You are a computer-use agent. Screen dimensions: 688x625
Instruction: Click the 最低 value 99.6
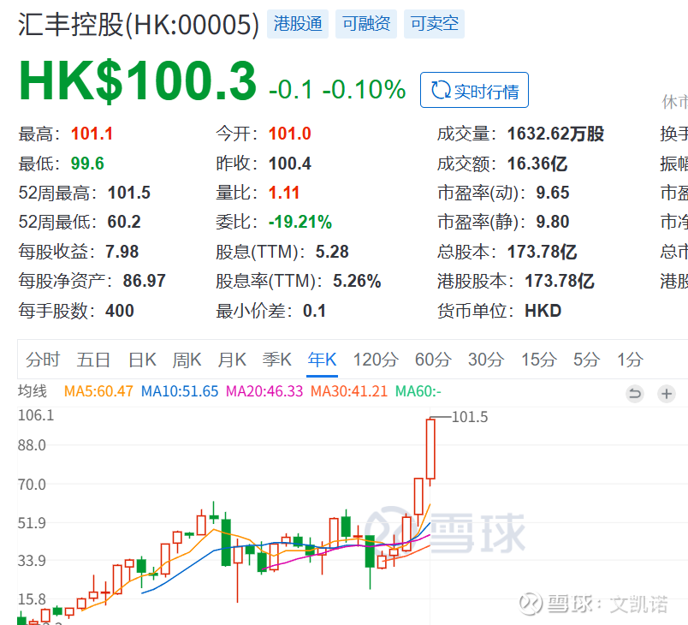coord(87,164)
